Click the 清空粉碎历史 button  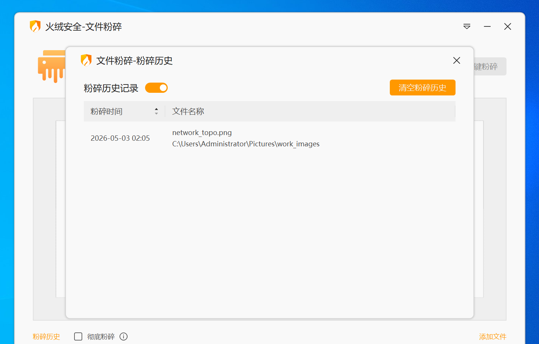(x=423, y=88)
